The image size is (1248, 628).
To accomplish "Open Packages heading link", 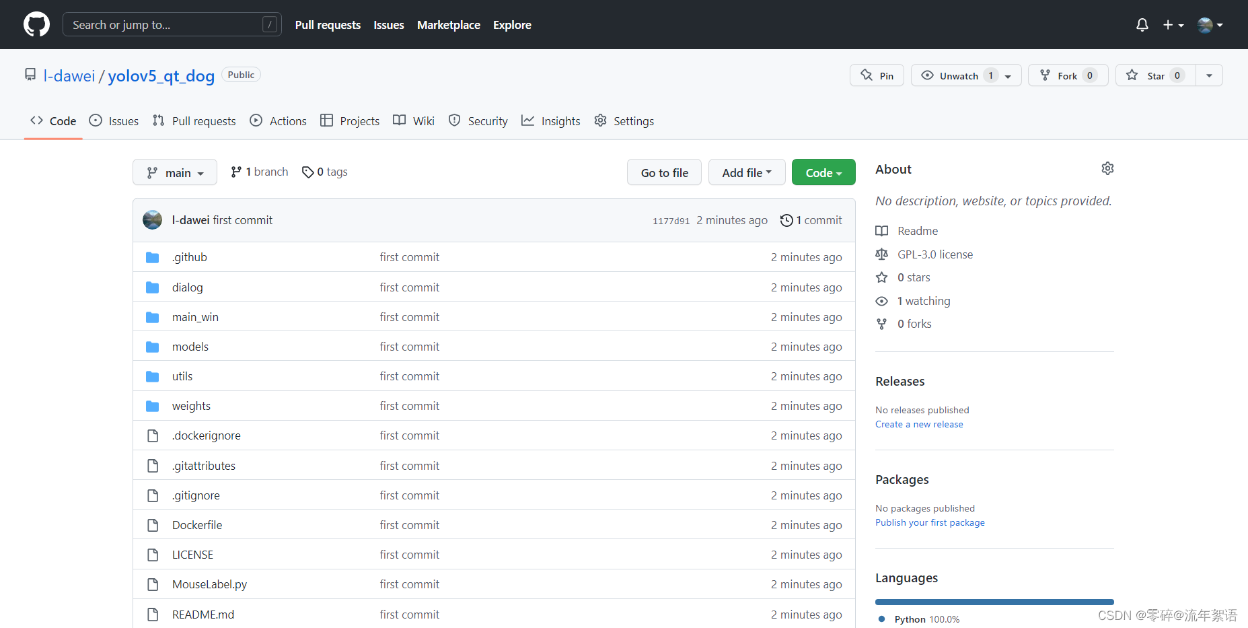I will [902, 480].
